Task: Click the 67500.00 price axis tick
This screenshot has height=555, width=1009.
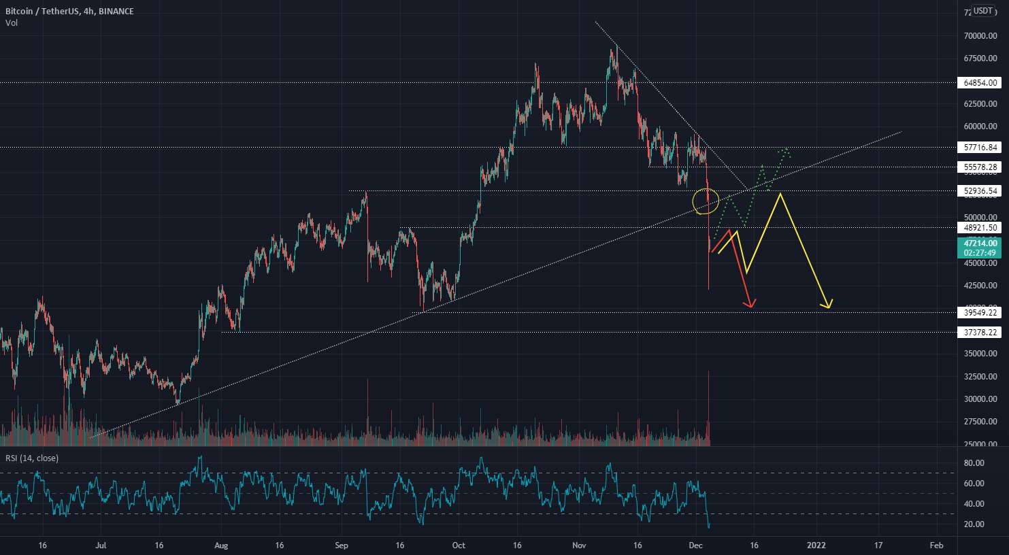Action: (980, 58)
